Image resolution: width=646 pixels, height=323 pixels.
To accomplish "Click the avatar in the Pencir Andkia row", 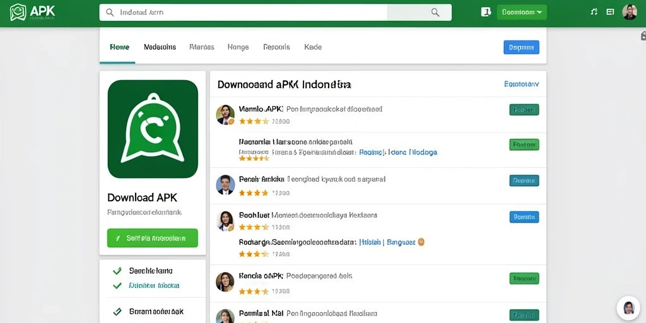I will [x=225, y=185].
